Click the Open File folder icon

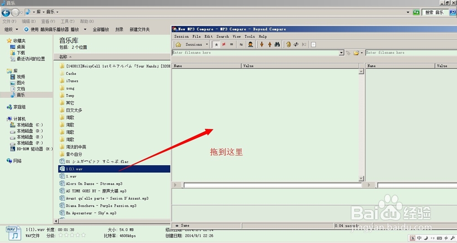coord(356,53)
